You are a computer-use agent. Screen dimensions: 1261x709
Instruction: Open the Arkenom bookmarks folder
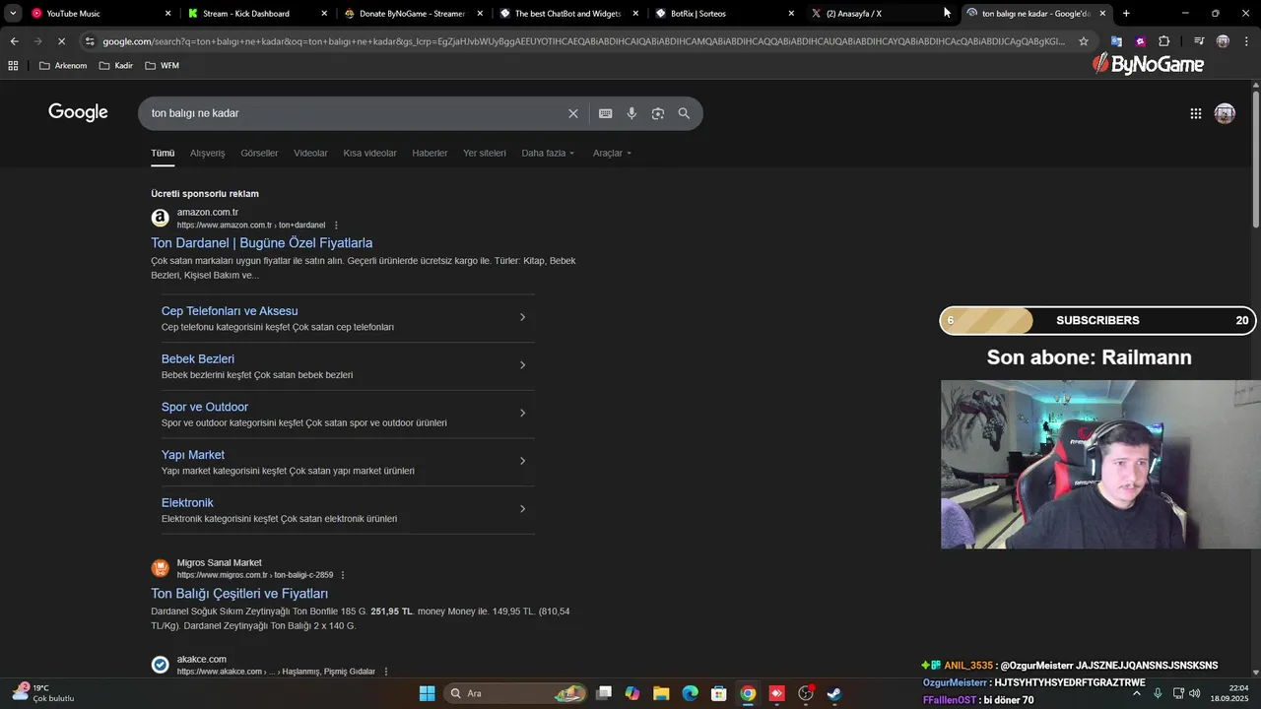[x=63, y=65]
